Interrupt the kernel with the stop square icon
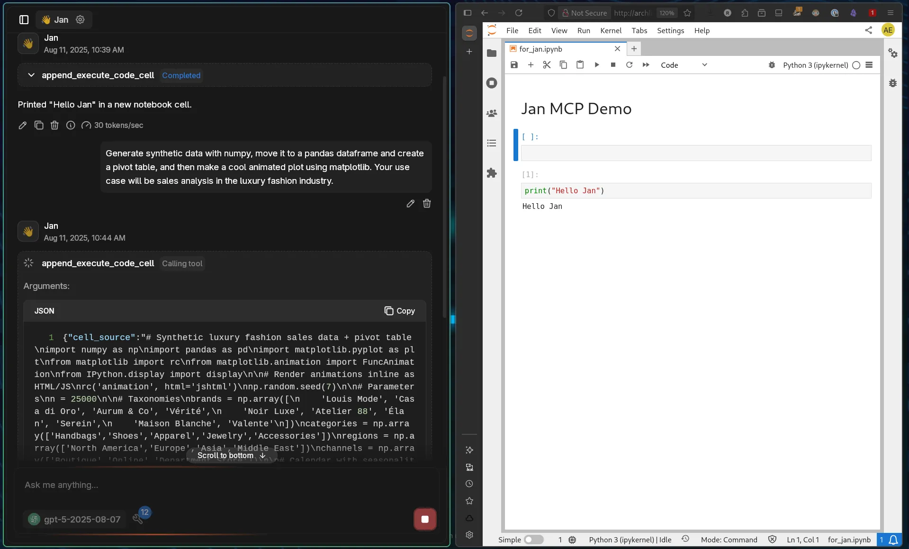The height and width of the screenshot is (549, 909). (x=613, y=65)
